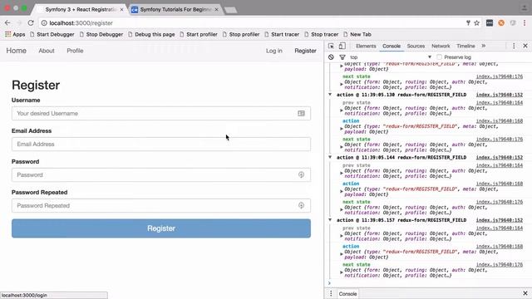The width and height of the screenshot is (532, 299).
Task: Click site info icon before URL
Action: point(44,22)
